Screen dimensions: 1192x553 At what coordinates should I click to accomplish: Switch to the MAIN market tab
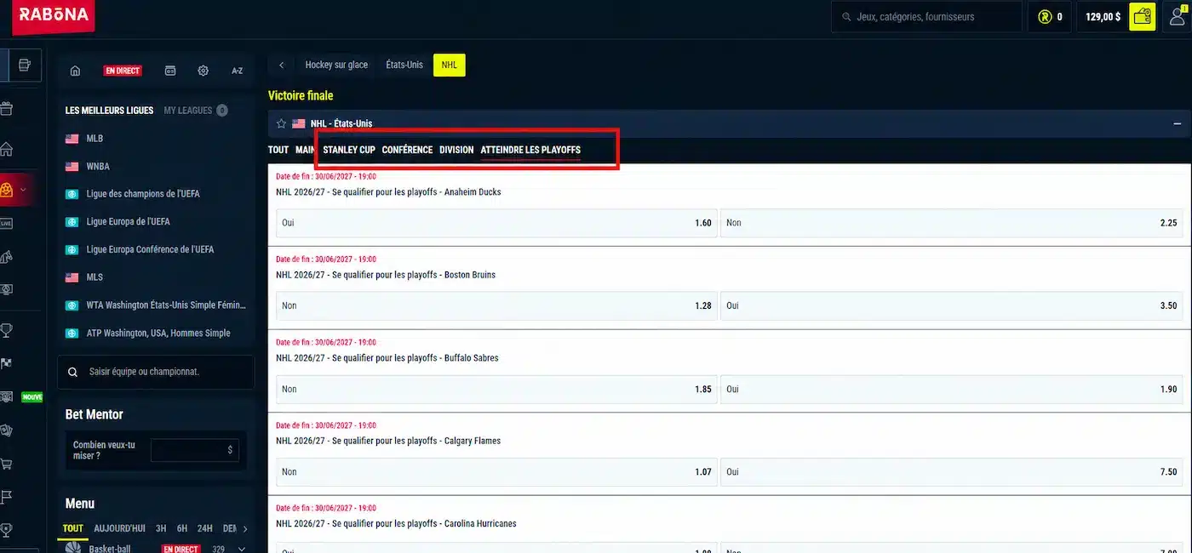[305, 150]
